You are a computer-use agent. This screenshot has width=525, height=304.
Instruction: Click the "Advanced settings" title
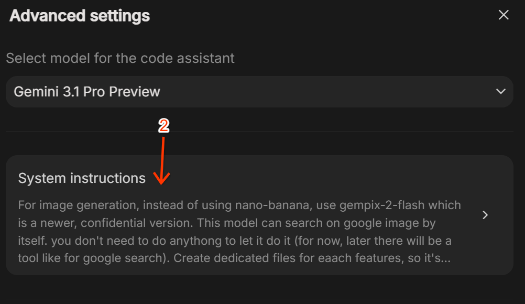(80, 16)
